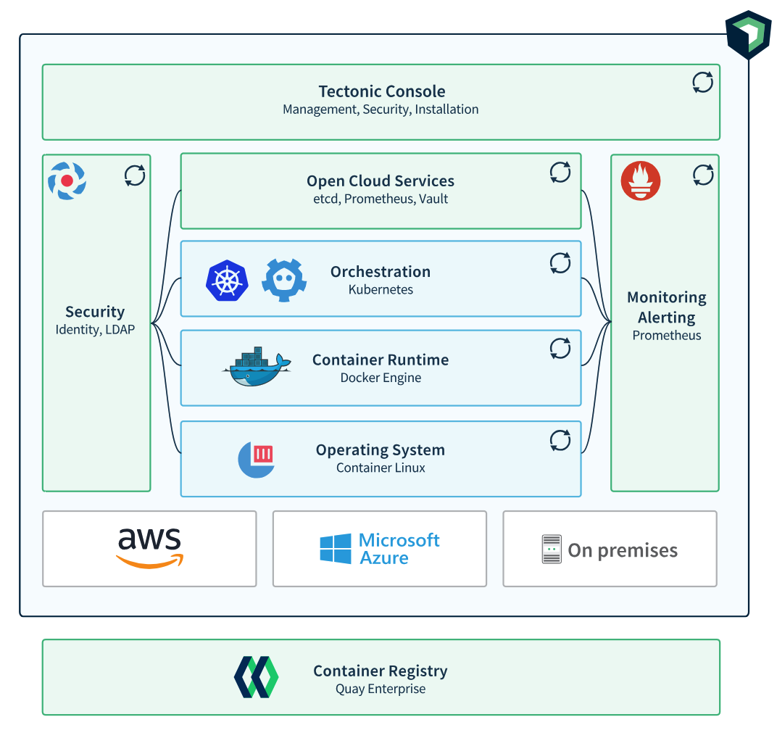Click the Quay Enterprise chevron logo

256,678
